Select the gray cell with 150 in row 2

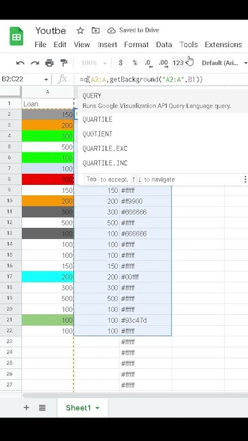48,115
